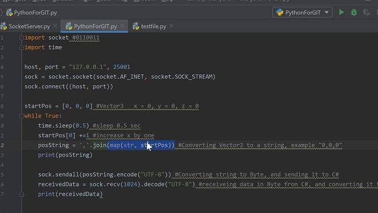The image size is (378, 213).
Task: Click the testfile.py tab file icon
Action: click(x=136, y=26)
